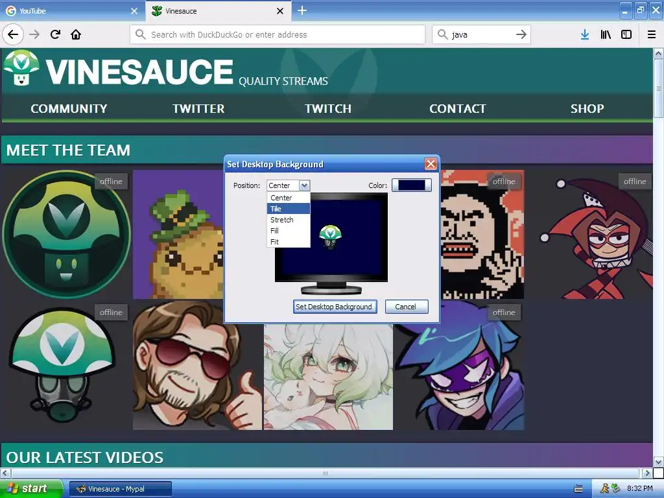The image size is (664, 498).
Task: Cancel the desktop background dialog
Action: click(406, 307)
